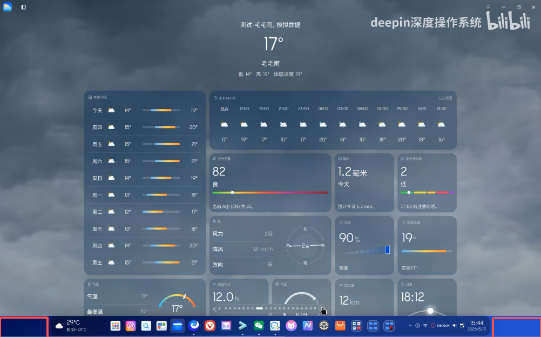The image size is (541, 337).
Task: Open the volume speaker tray icon
Action: pyautogui.click(x=454, y=326)
